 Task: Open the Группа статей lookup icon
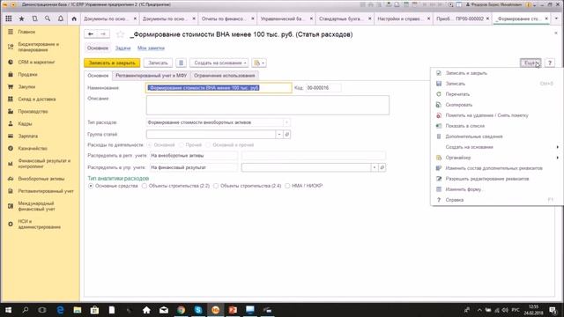point(286,135)
